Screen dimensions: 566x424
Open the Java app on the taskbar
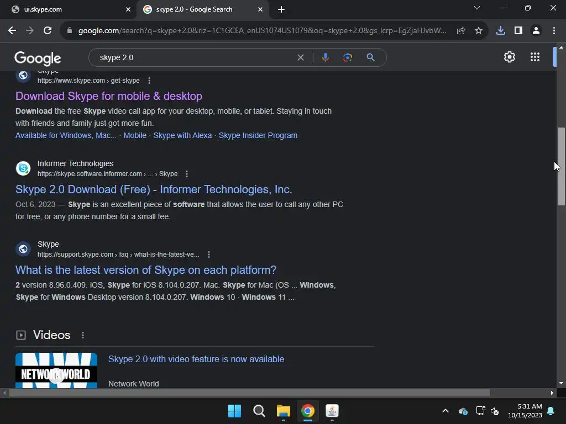332,411
